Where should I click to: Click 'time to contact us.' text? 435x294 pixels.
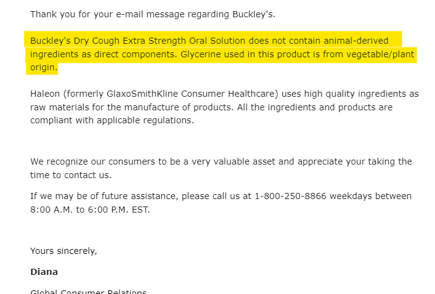tap(71, 175)
